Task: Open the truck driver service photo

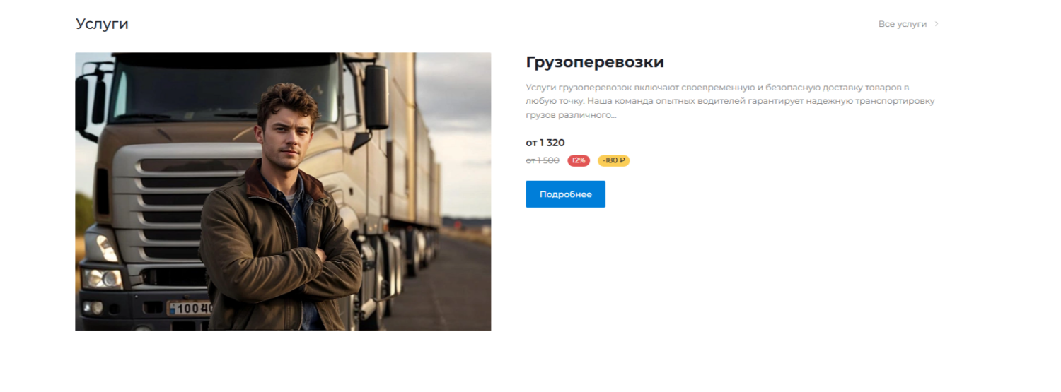Action: [283, 191]
